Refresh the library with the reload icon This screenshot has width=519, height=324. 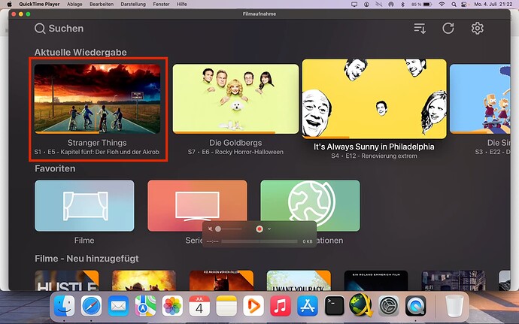pos(448,29)
